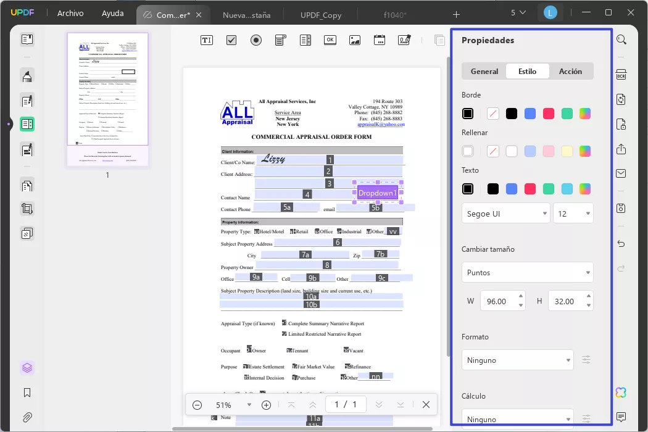Select the OK Button form tool
The image size is (648, 432).
(330, 40)
